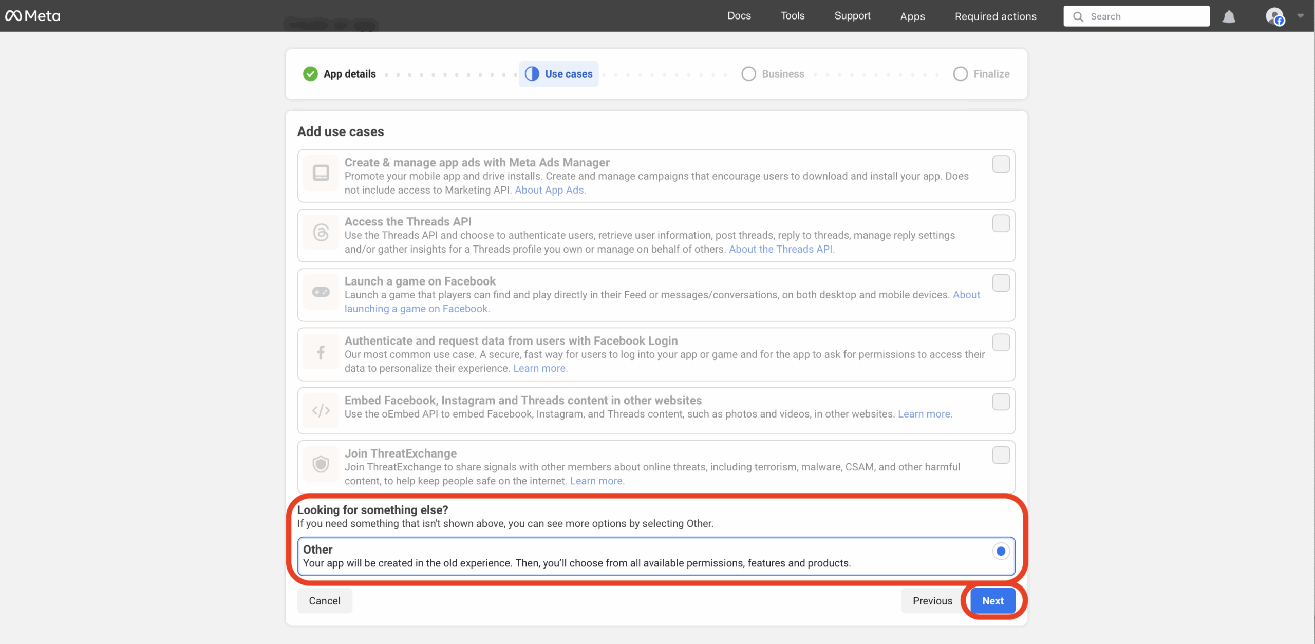This screenshot has height=644, width=1315.
Task: Click the Threads API icon
Action: point(321,233)
